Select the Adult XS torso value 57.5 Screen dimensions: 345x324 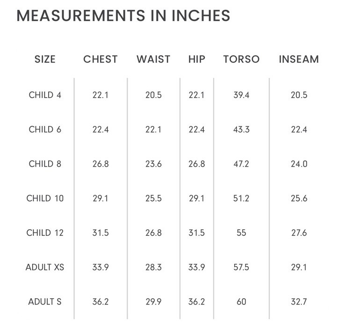pos(241,267)
